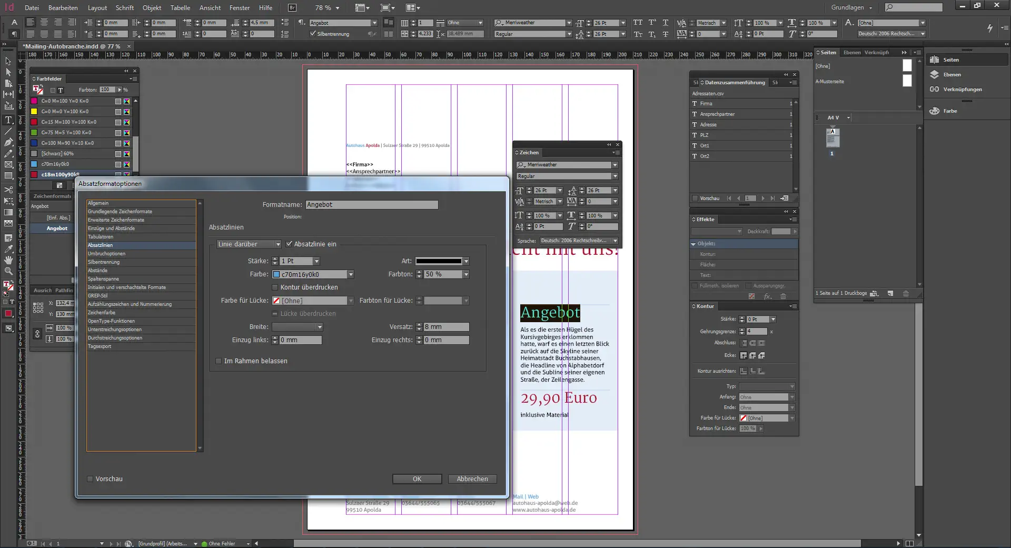The width and height of the screenshot is (1011, 548).
Task: Enable Kontur überdrucken checkbox
Action: click(x=275, y=287)
